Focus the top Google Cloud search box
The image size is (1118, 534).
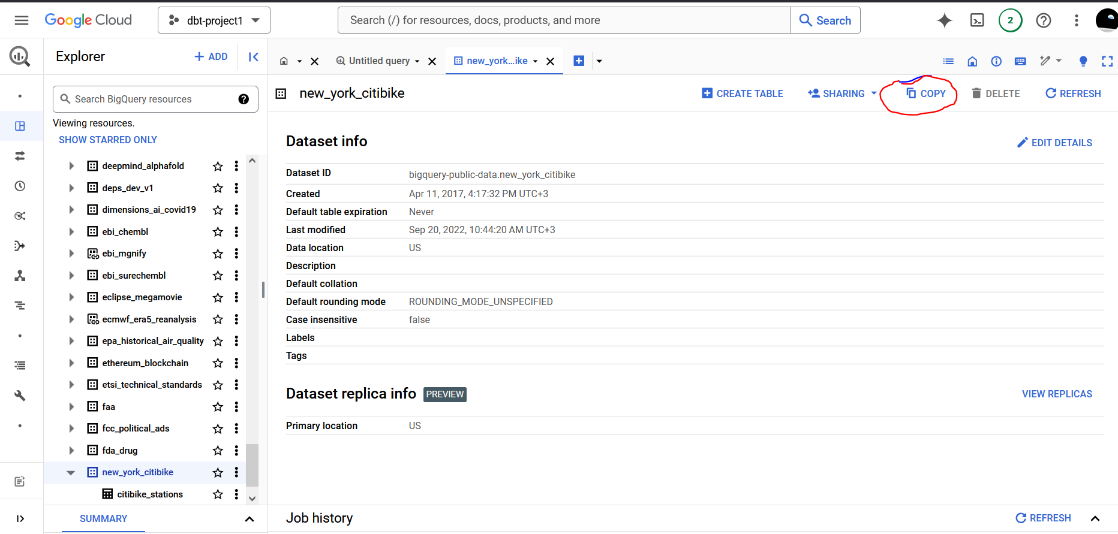pyautogui.click(x=564, y=20)
